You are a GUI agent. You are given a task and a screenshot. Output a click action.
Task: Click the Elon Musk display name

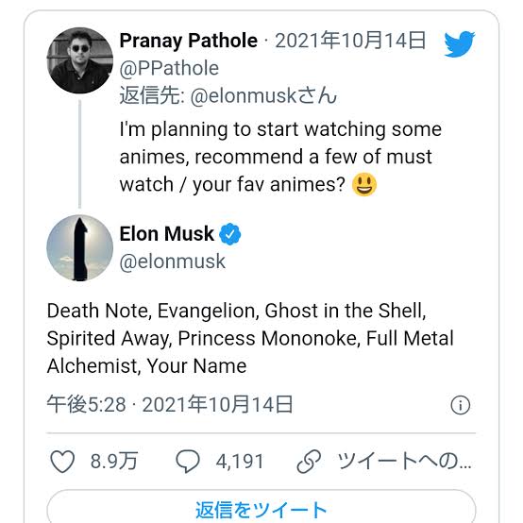point(166,234)
